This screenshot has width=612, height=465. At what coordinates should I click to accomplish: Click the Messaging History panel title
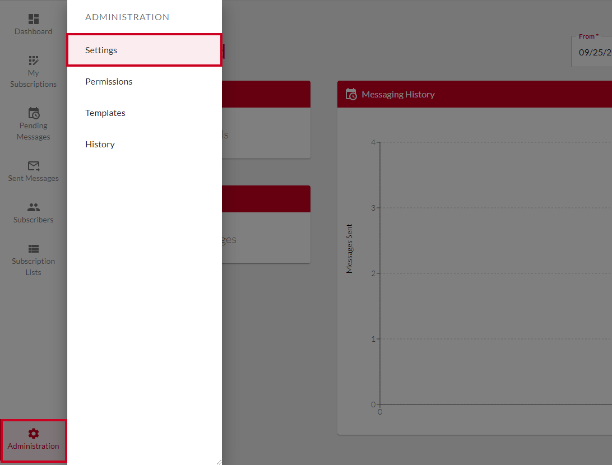pos(398,95)
